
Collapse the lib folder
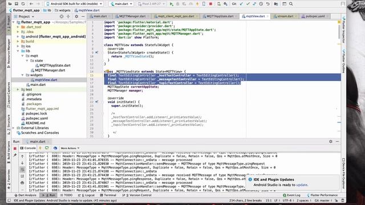click(x=18, y=51)
